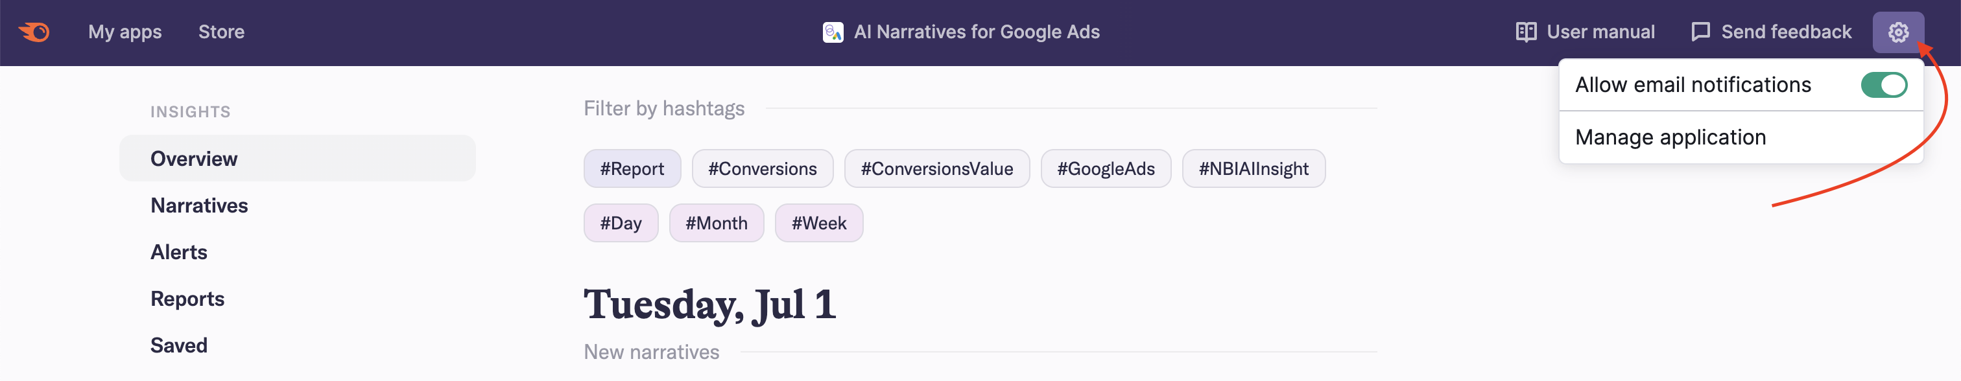The width and height of the screenshot is (1961, 381).
Task: Select Overview in Insights sidebar
Action: 194,159
